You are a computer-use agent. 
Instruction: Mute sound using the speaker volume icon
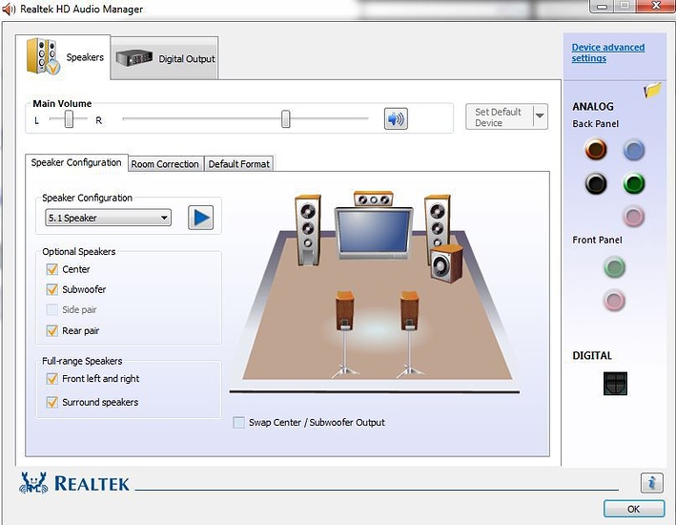[395, 118]
